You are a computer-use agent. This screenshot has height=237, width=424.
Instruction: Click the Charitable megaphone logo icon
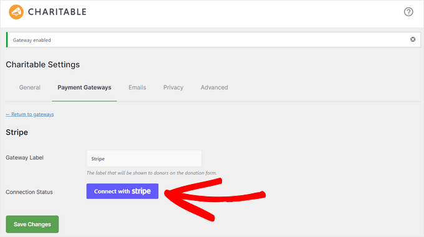coord(16,12)
